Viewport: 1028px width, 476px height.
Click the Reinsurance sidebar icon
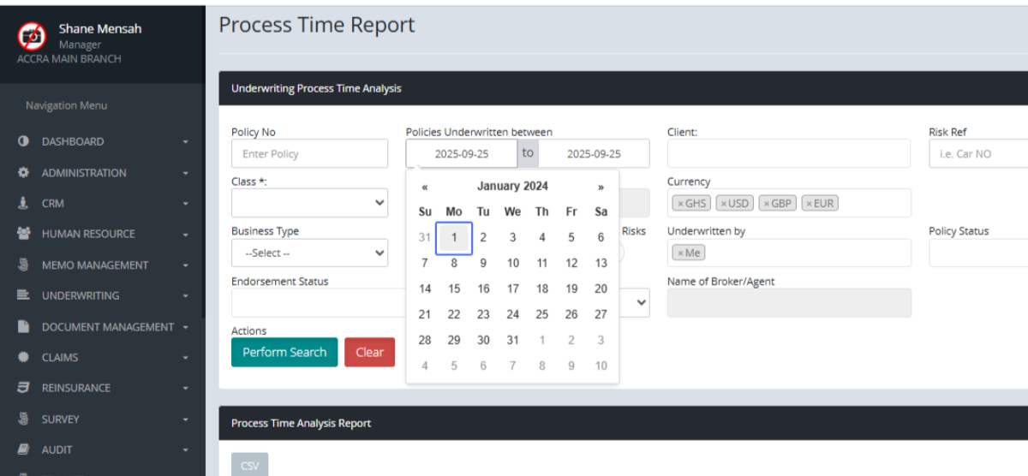(24, 388)
